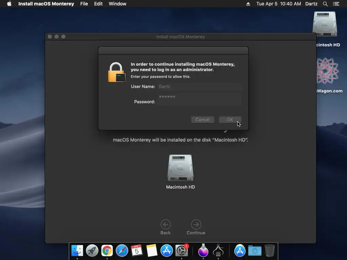Open Notification Center list icon
This screenshot has width=347, height=260.
[336, 4]
